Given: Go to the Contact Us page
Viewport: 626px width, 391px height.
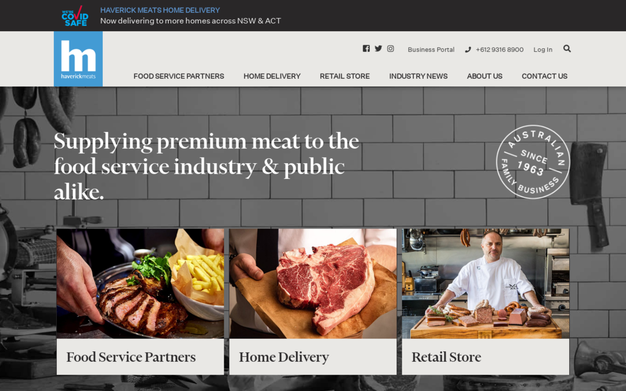Looking at the screenshot, I should click(x=545, y=76).
